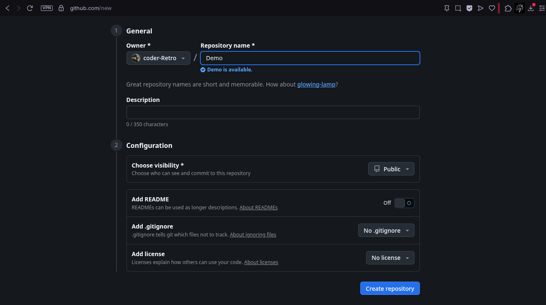Click the 'Configuration' section heading
This screenshot has width=546, height=305.
click(149, 145)
